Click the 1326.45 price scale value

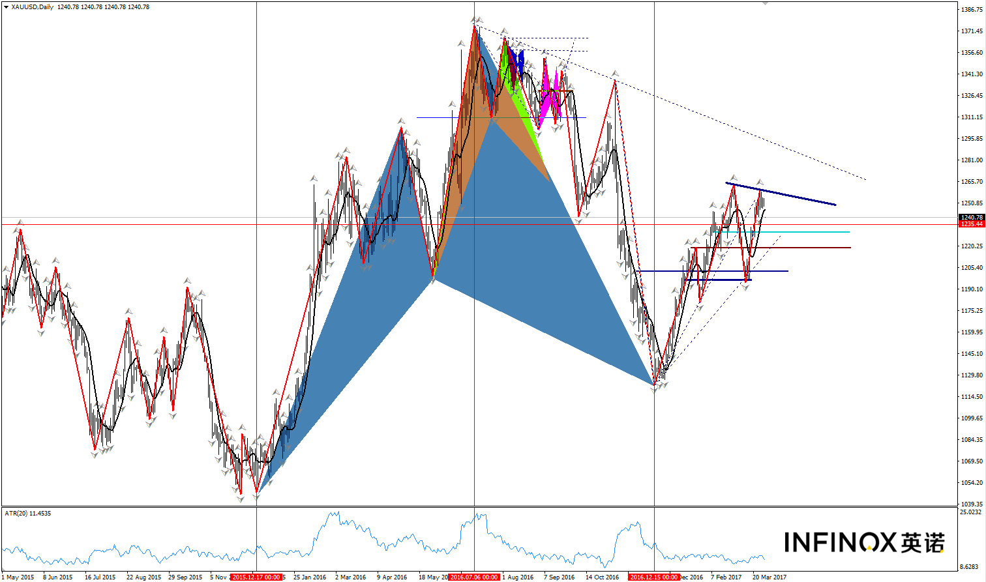[972, 96]
